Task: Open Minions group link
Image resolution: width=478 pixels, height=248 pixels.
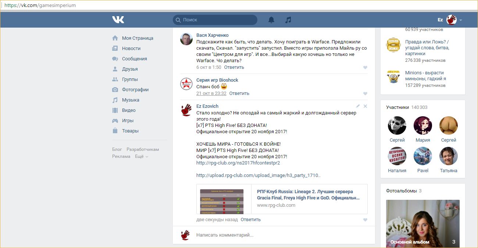Action: 425,76
